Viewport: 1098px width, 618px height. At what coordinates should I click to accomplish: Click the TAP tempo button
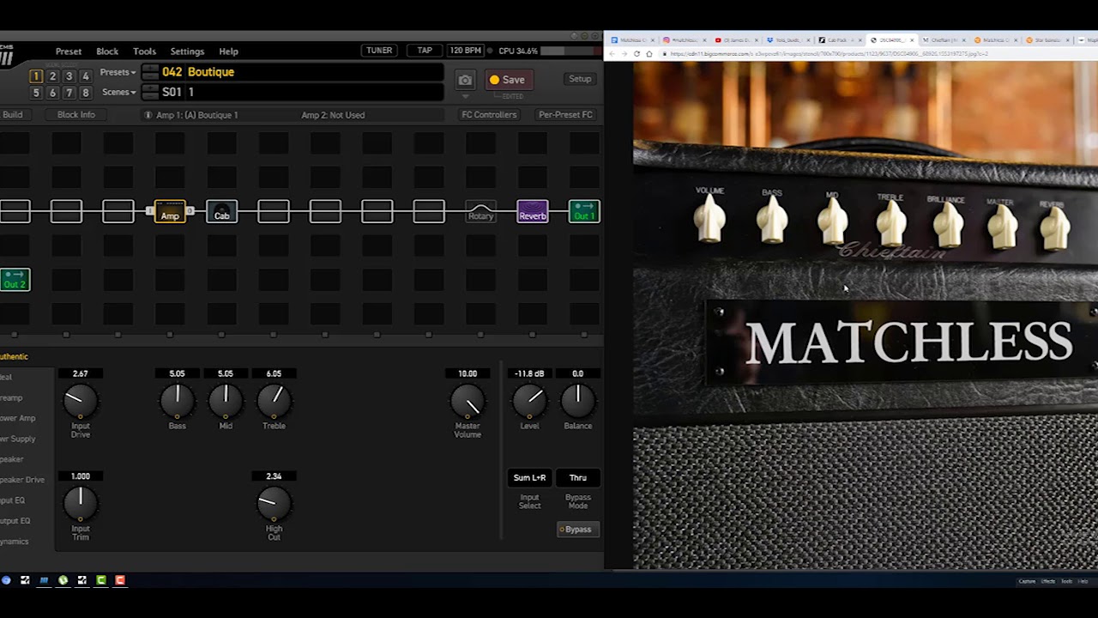[x=425, y=51]
